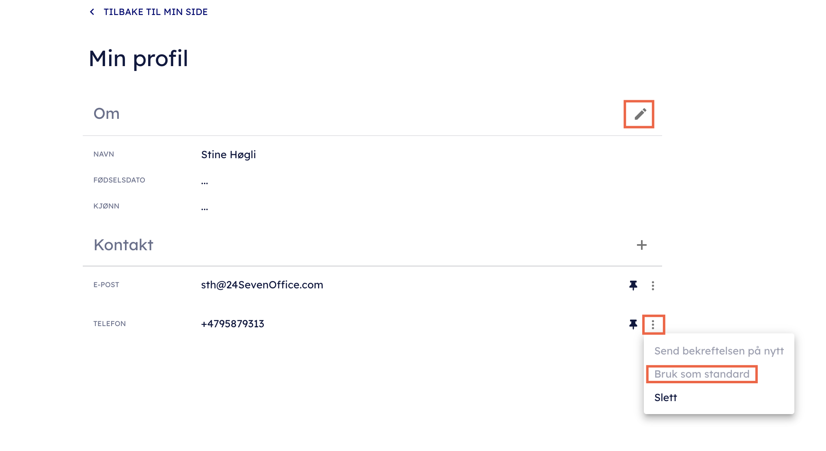Click the Kjønn placeholder dots
Image resolution: width=826 pixels, height=451 pixels.
coord(204,208)
